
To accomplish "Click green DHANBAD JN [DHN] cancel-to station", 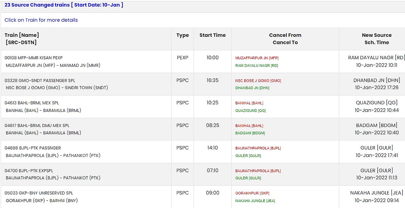I will 252,88.
